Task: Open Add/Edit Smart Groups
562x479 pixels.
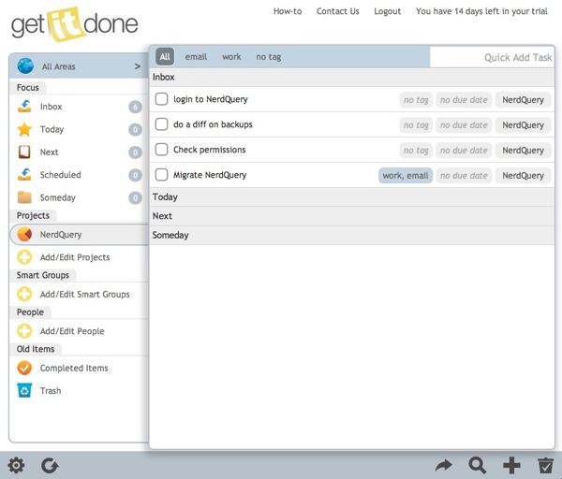Action: [x=85, y=294]
